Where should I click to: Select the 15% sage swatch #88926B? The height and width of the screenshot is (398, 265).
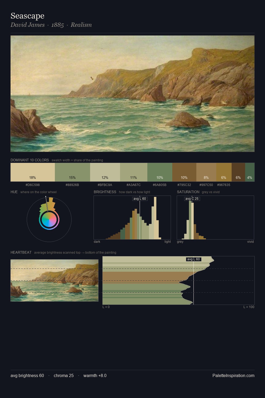[x=72, y=172]
